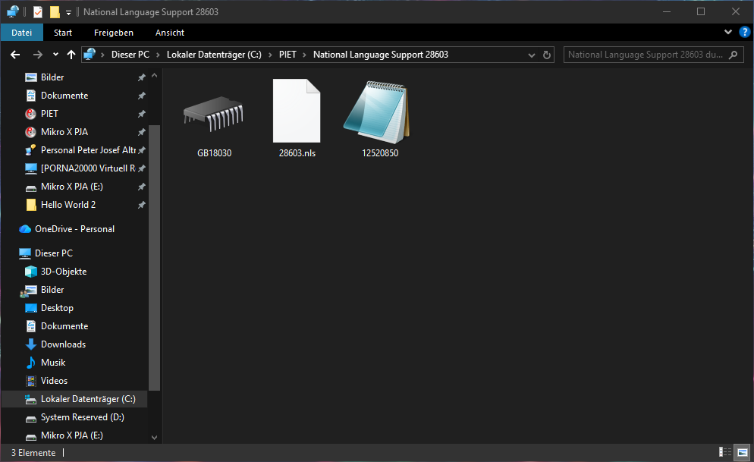
Task: Switch to large icons view layout
Action: [742, 452]
